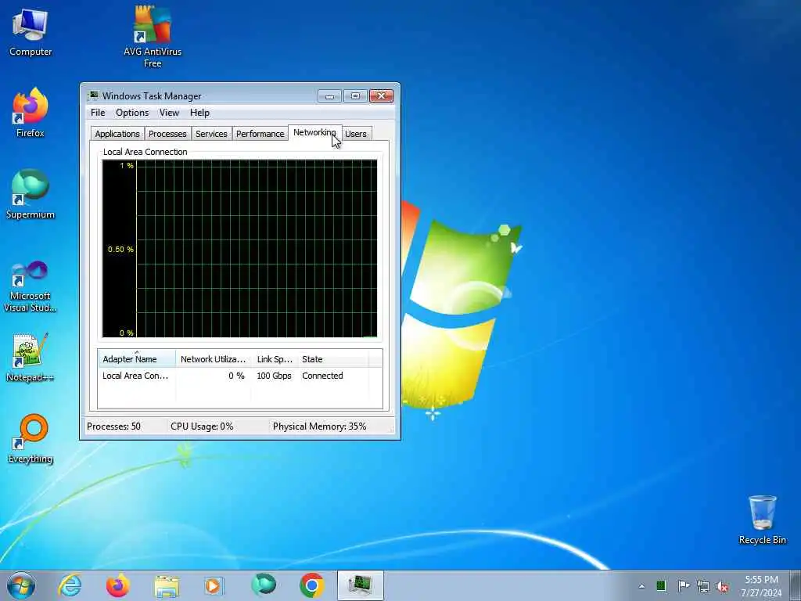Click the Show Desktop strip
The image size is (801, 601).
pyautogui.click(x=796, y=585)
